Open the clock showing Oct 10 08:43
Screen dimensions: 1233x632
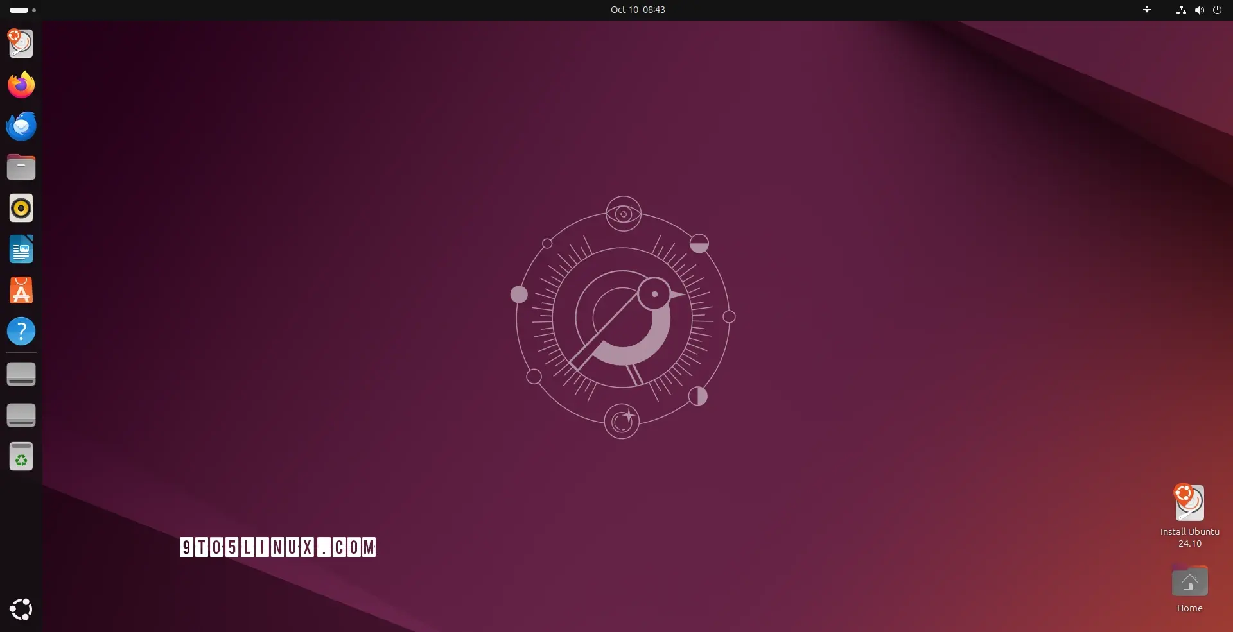637,10
